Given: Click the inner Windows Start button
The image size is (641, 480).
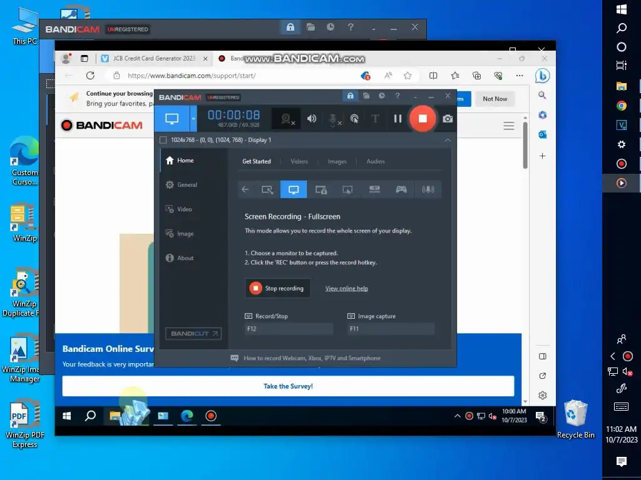Looking at the screenshot, I should coord(67,416).
